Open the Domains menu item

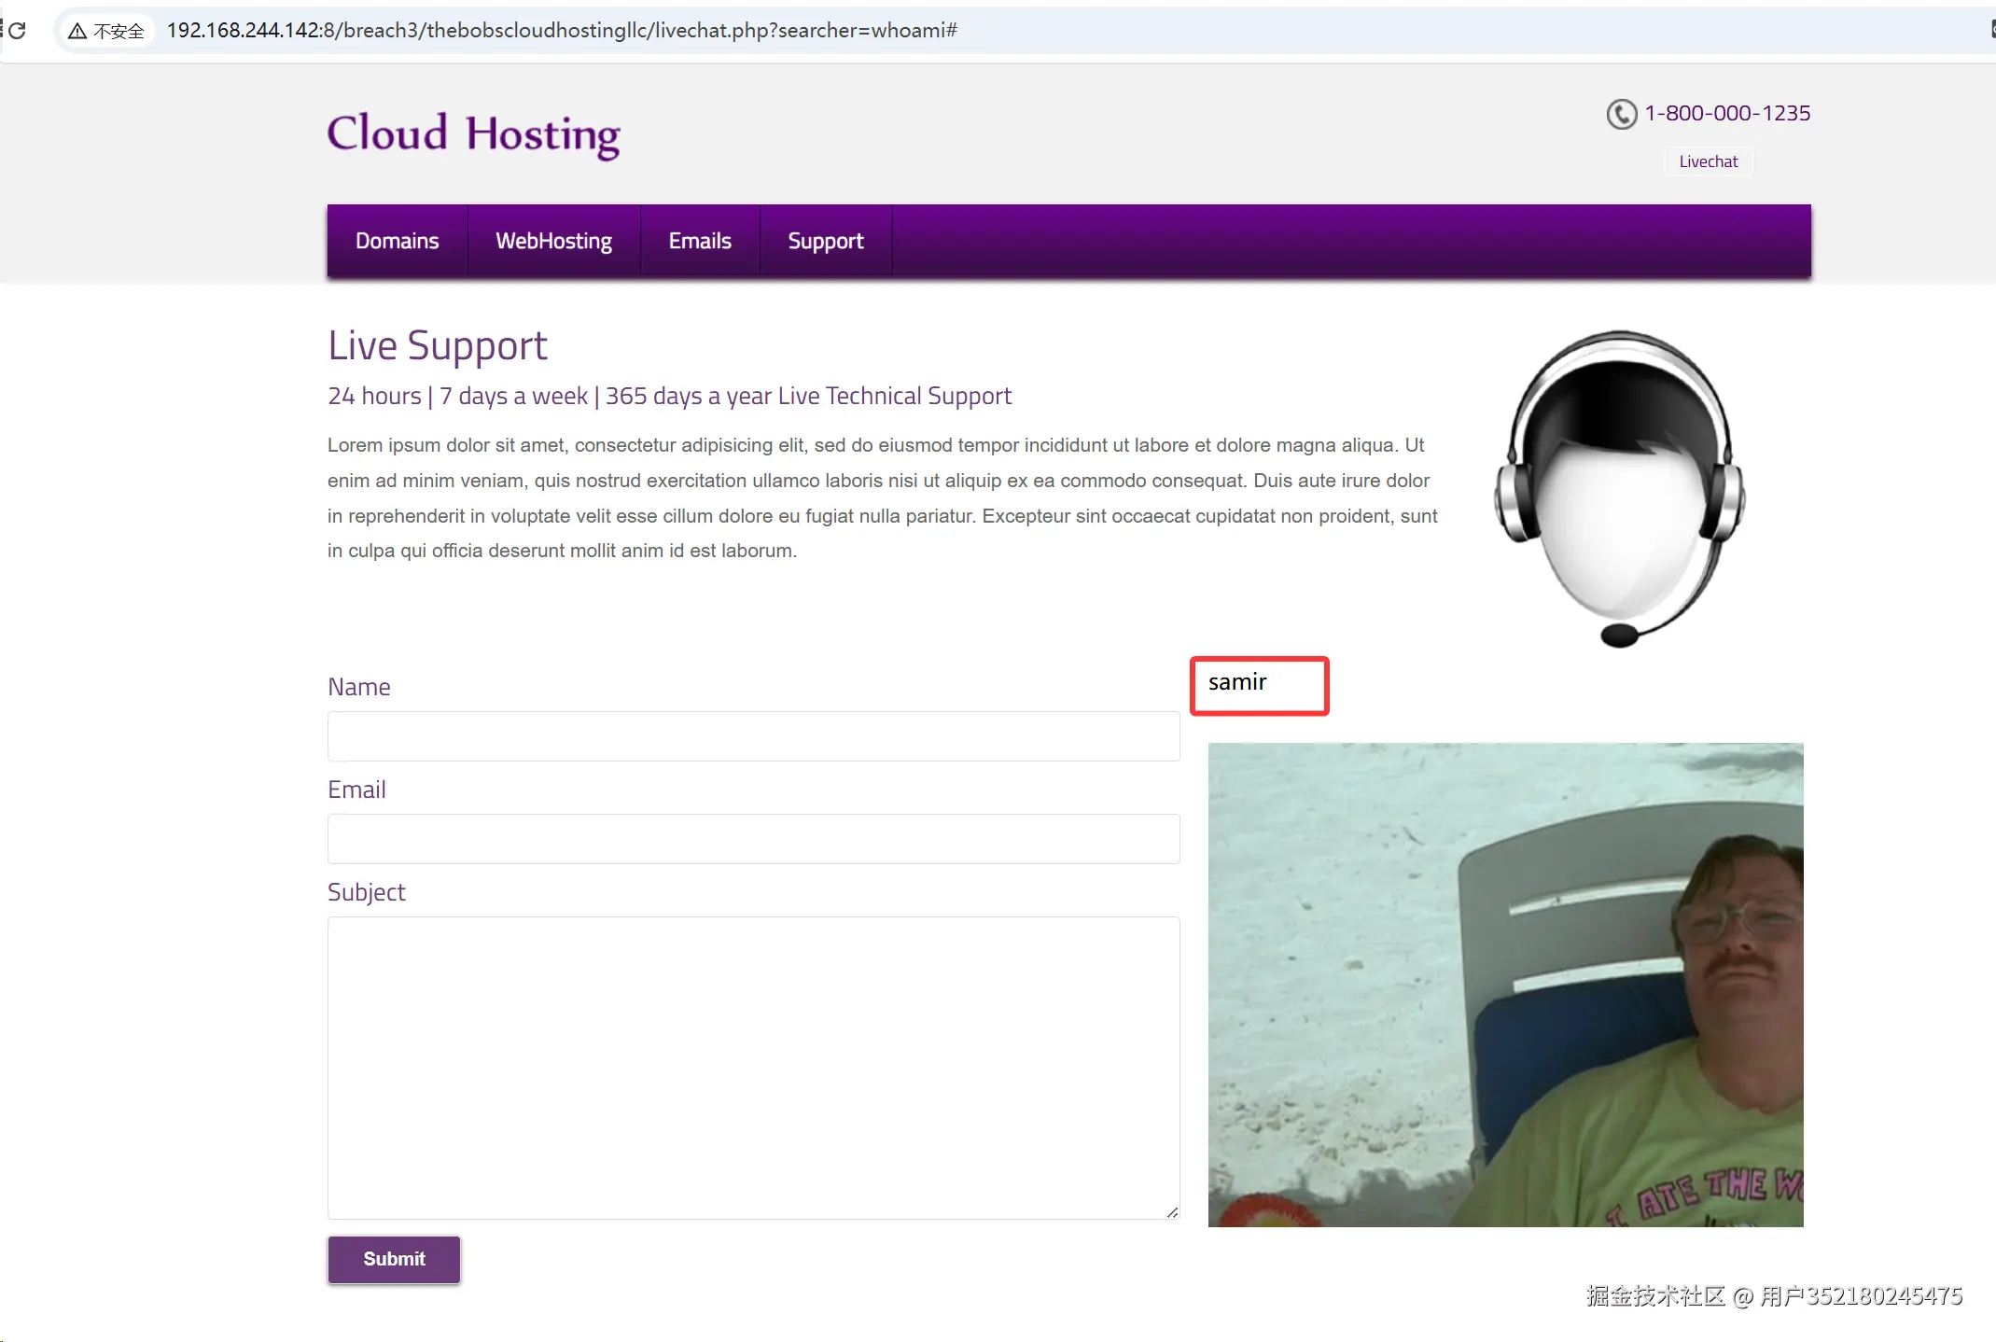397,241
